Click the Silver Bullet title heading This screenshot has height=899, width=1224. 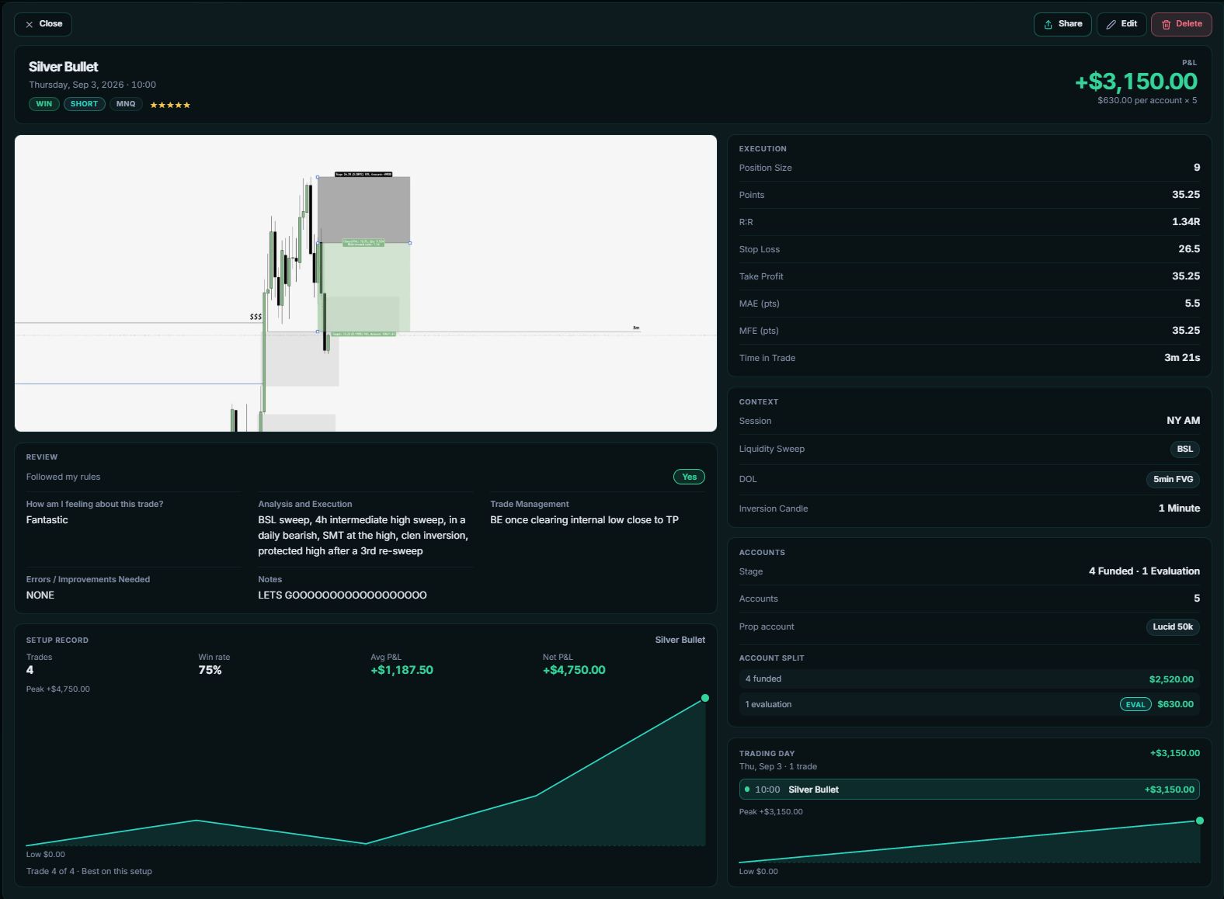(x=64, y=67)
